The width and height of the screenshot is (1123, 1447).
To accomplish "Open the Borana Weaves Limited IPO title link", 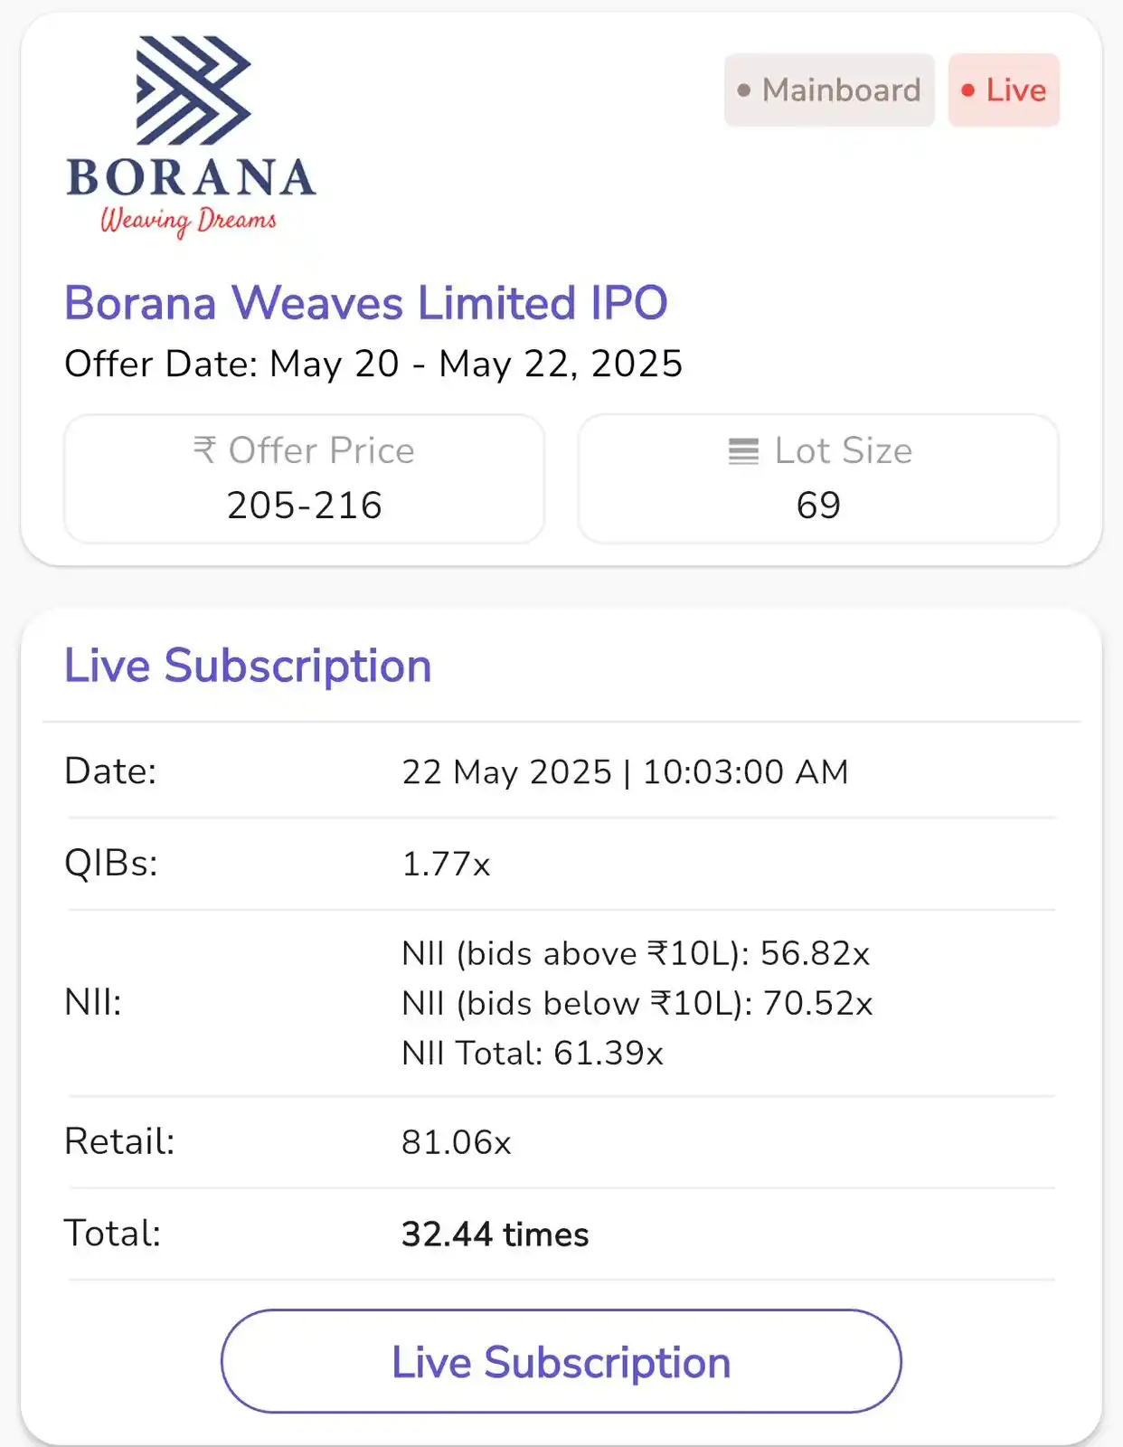I will pos(366,302).
